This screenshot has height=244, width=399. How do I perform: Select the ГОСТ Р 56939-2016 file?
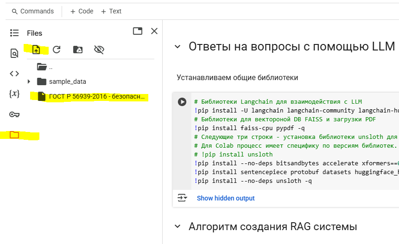[x=97, y=97]
